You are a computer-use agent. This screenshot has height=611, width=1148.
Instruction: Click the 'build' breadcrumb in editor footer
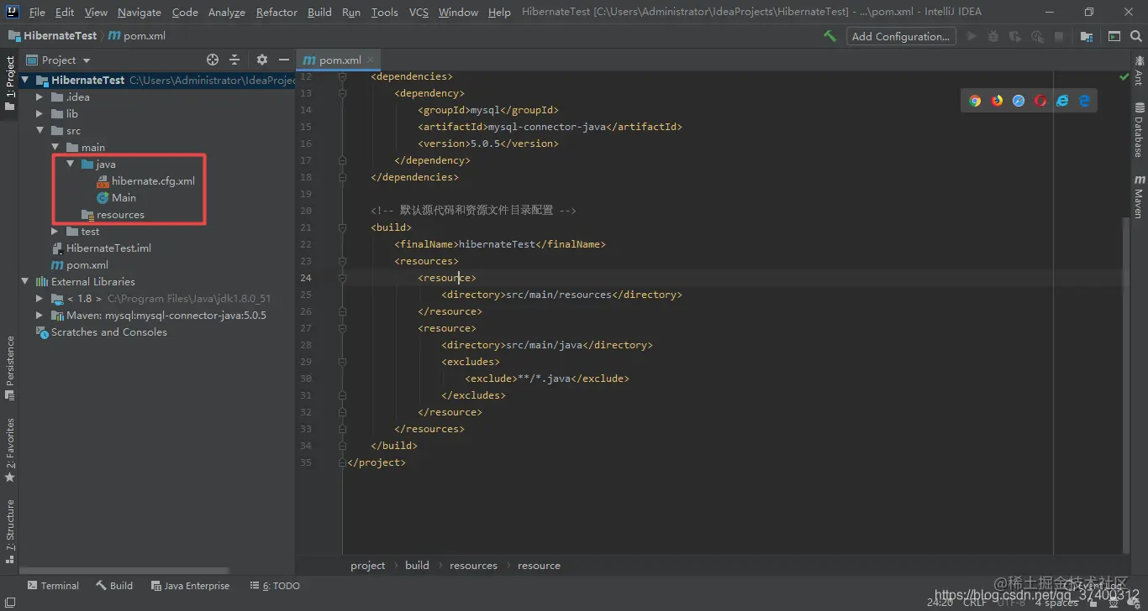pos(417,566)
